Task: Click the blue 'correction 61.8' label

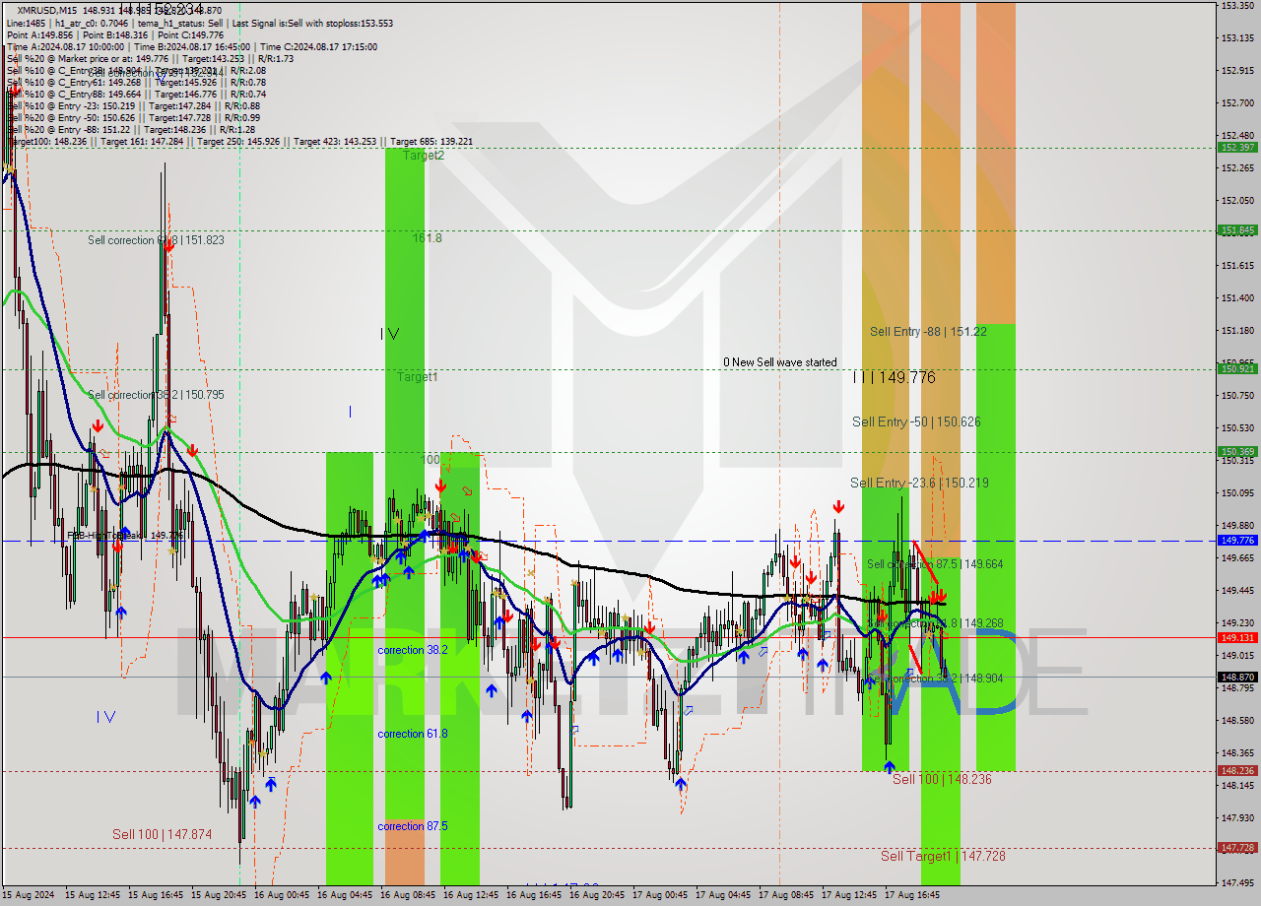Action: (x=413, y=734)
